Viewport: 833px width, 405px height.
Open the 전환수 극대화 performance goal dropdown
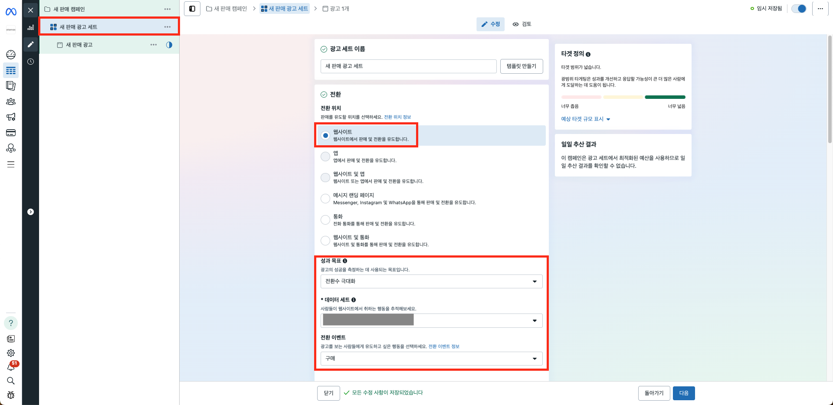point(431,281)
